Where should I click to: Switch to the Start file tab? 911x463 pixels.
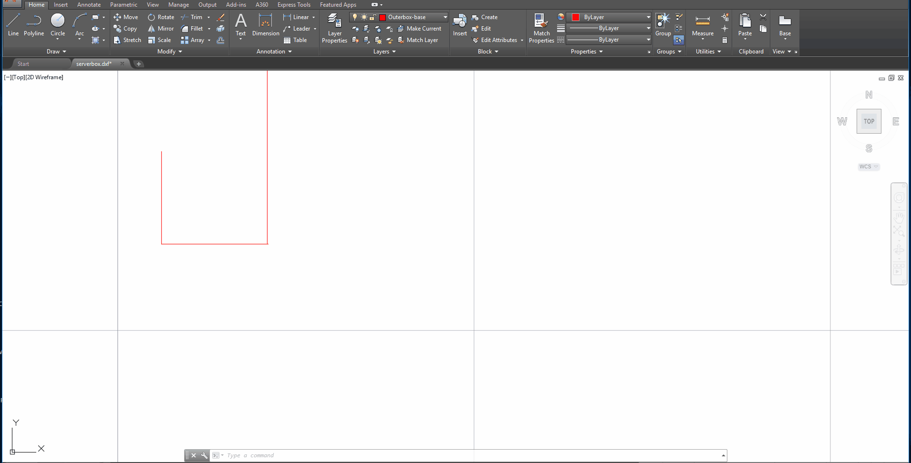pos(23,64)
